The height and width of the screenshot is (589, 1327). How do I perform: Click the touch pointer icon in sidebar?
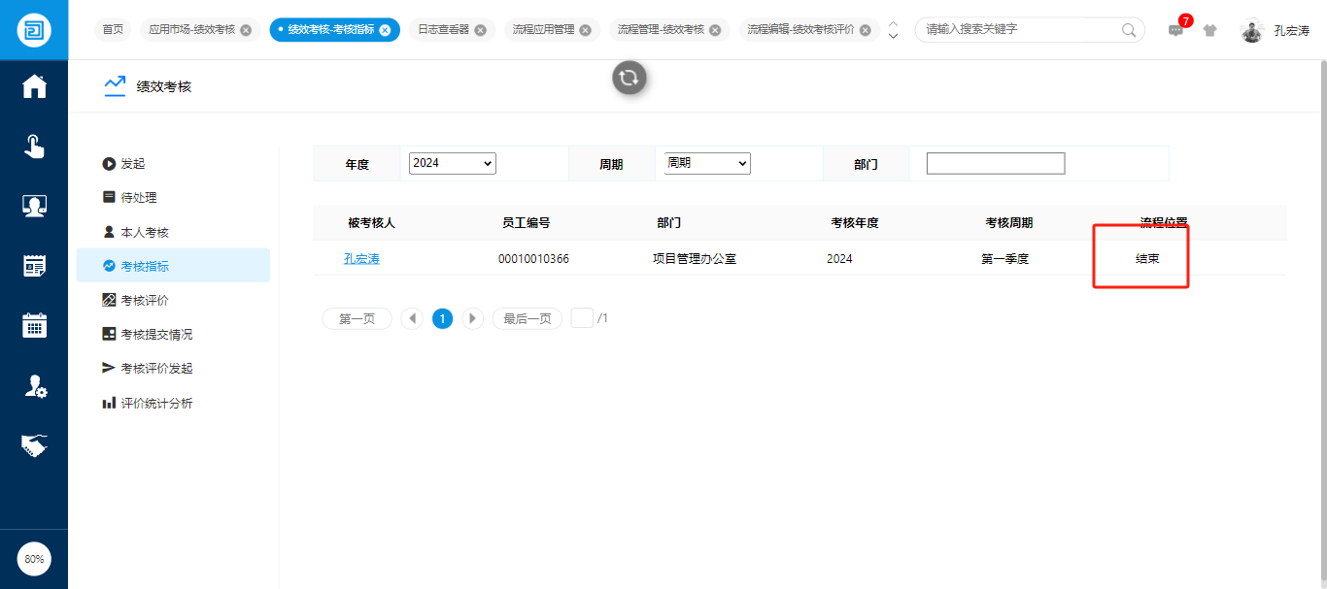(x=34, y=147)
